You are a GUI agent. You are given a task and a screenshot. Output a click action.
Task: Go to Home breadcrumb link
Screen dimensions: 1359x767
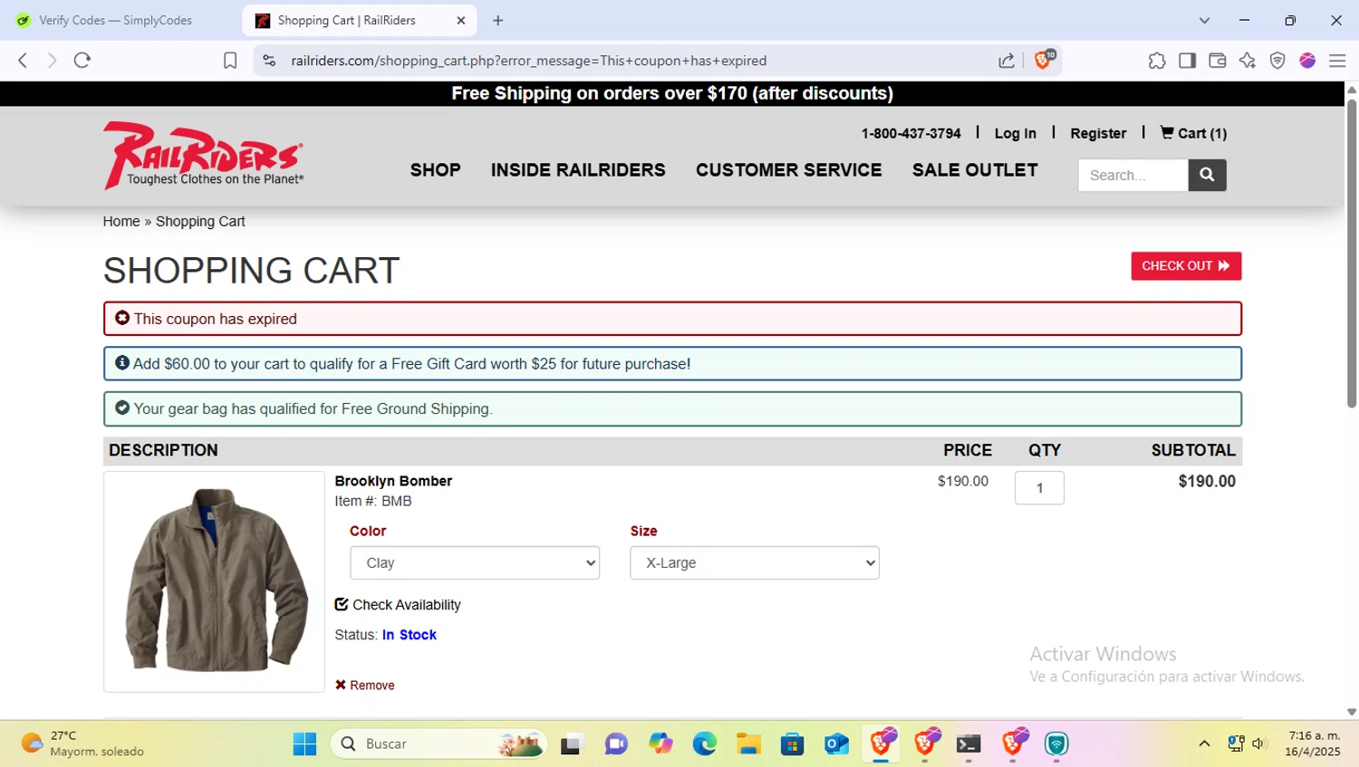[x=121, y=221]
